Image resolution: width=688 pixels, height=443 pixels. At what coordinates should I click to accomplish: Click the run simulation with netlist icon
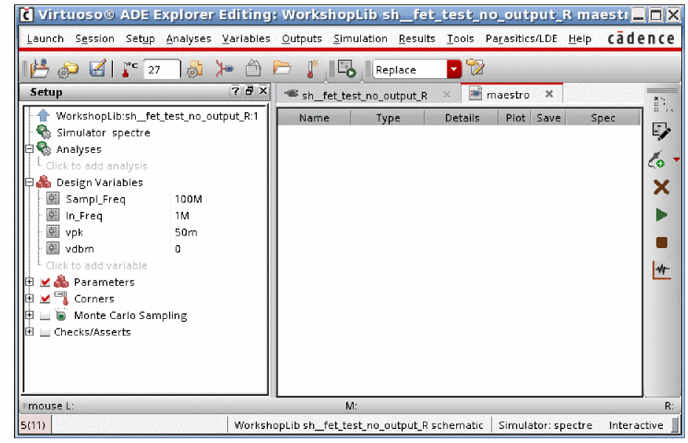coord(347,69)
